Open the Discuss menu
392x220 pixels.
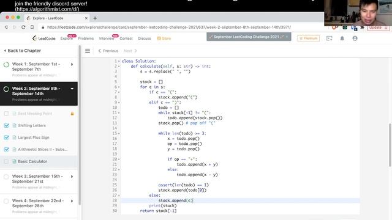145,38
